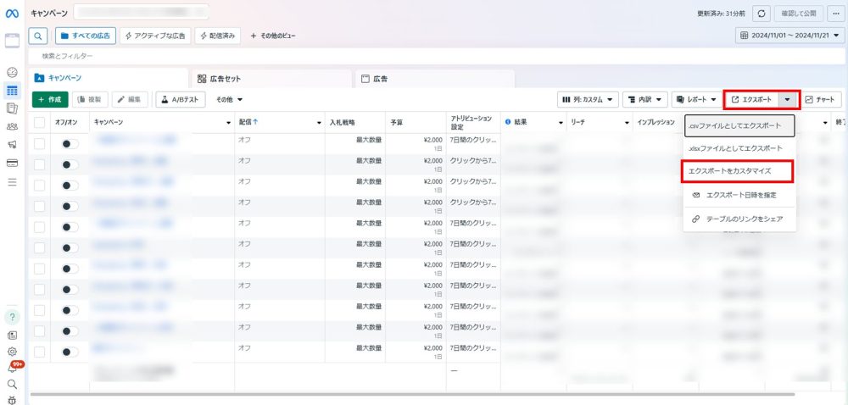Open notifications bell with 99+ badge

tap(13, 367)
